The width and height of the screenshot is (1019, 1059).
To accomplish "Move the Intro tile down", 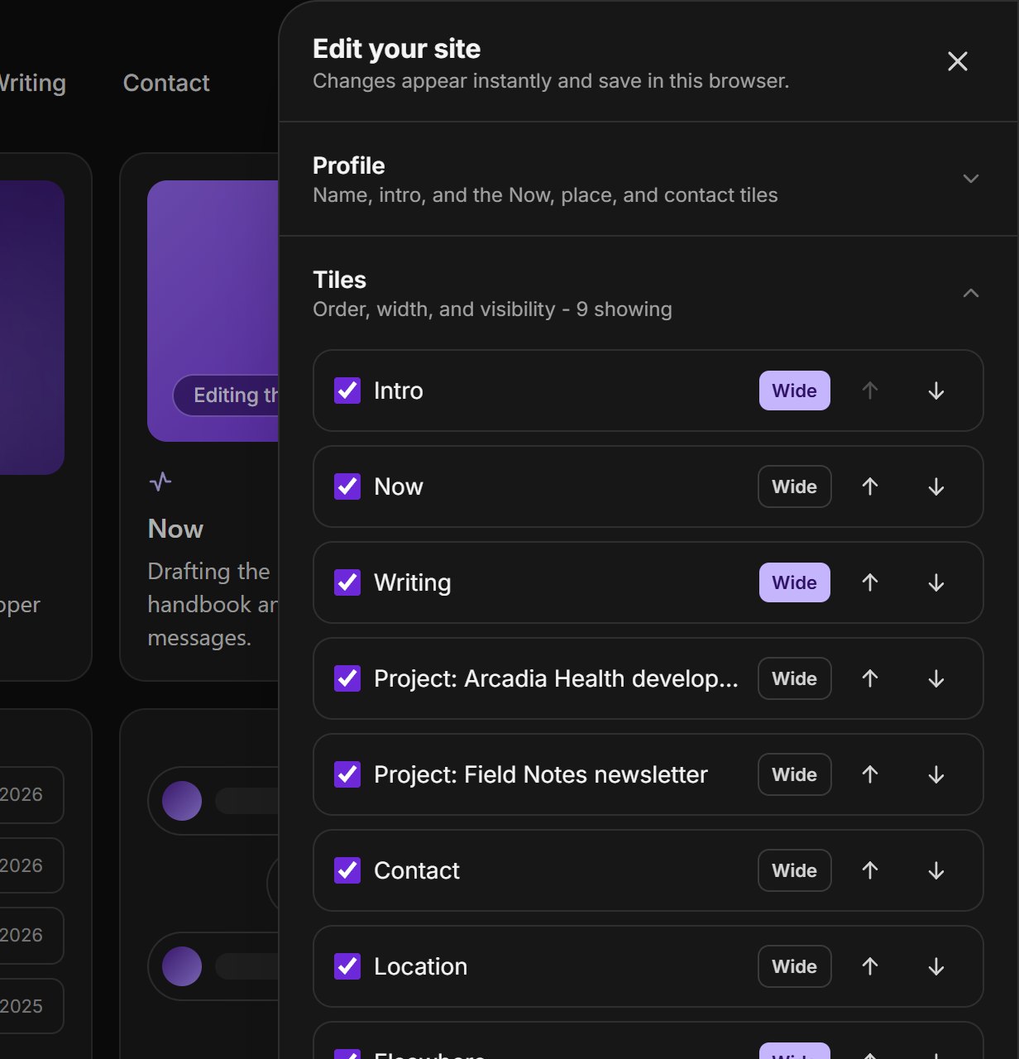I will point(936,391).
